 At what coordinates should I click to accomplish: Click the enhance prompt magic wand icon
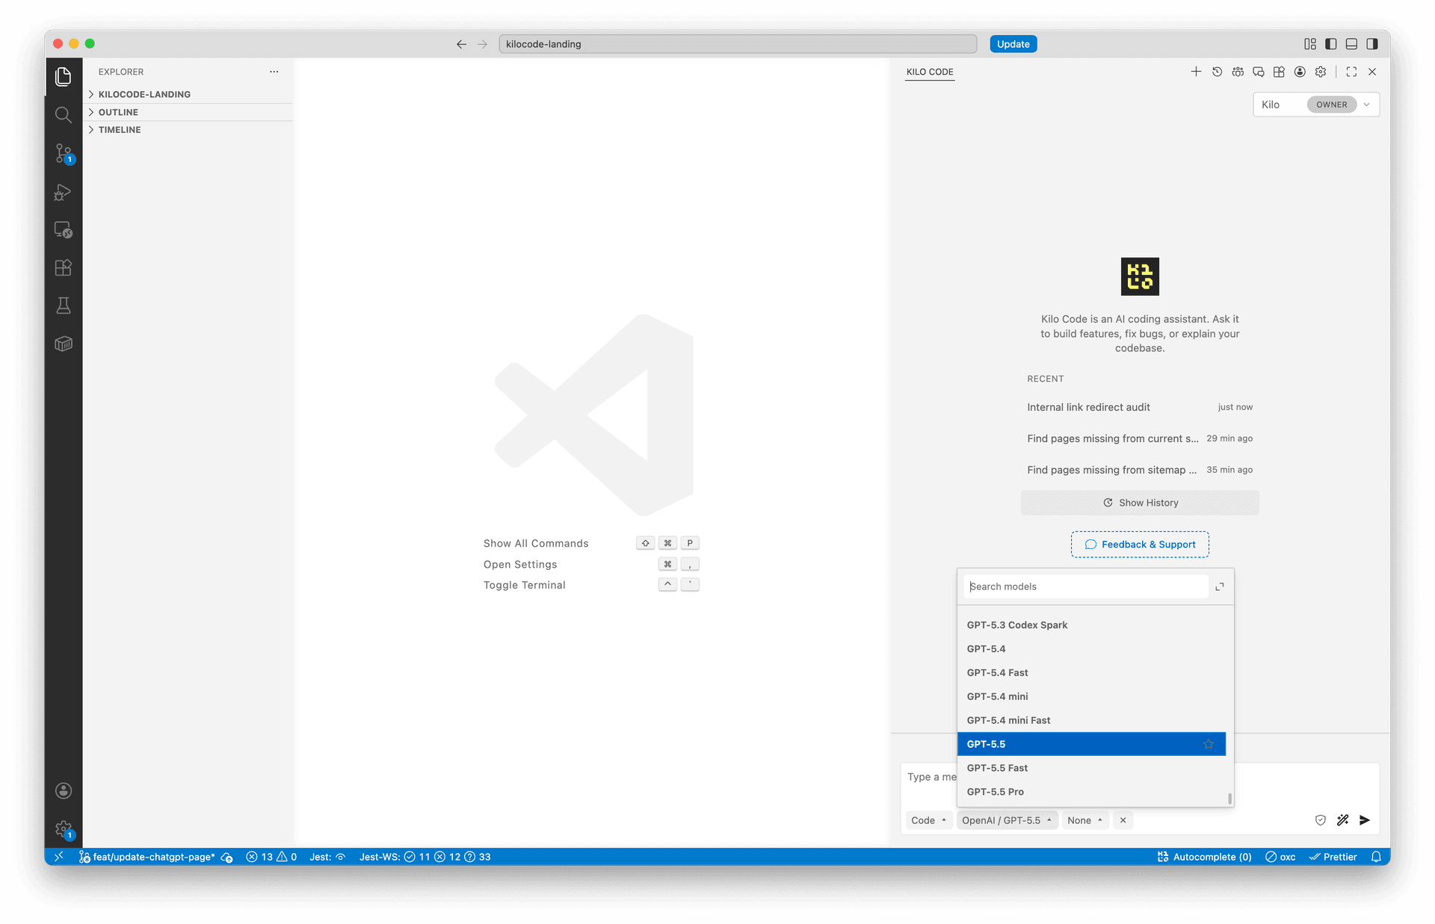(1343, 820)
